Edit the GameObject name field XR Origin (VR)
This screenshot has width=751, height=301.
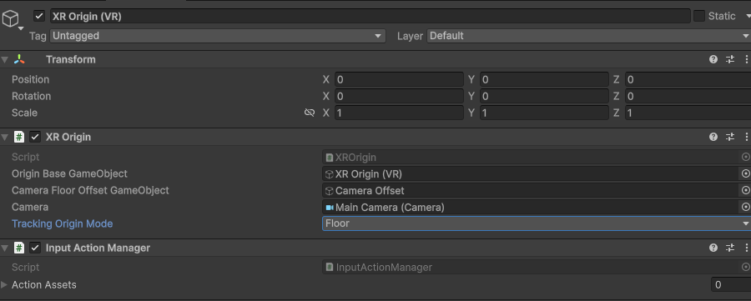pos(370,17)
